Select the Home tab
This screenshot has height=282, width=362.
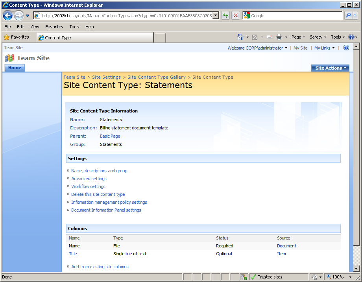(15, 68)
